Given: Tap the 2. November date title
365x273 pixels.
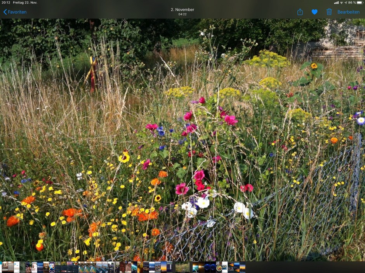Looking at the screenshot, I should pos(182,10).
